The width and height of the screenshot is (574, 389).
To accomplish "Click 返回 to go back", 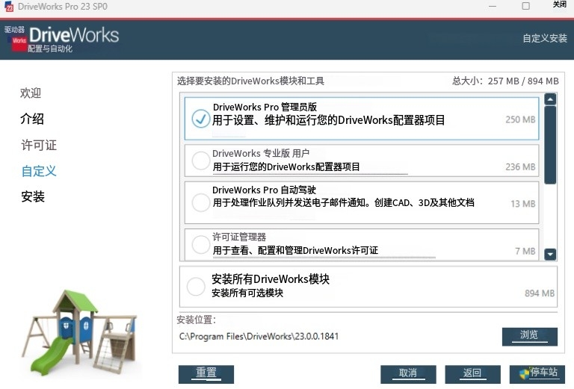I will (x=472, y=373).
